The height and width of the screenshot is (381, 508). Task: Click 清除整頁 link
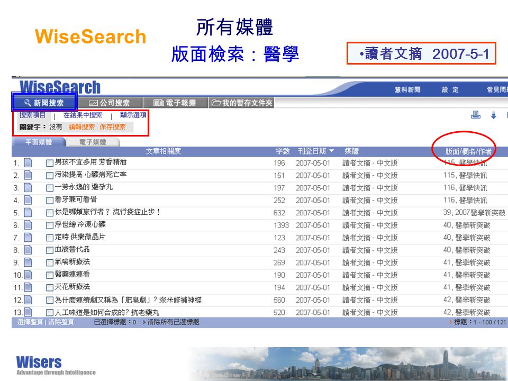[x=61, y=322]
